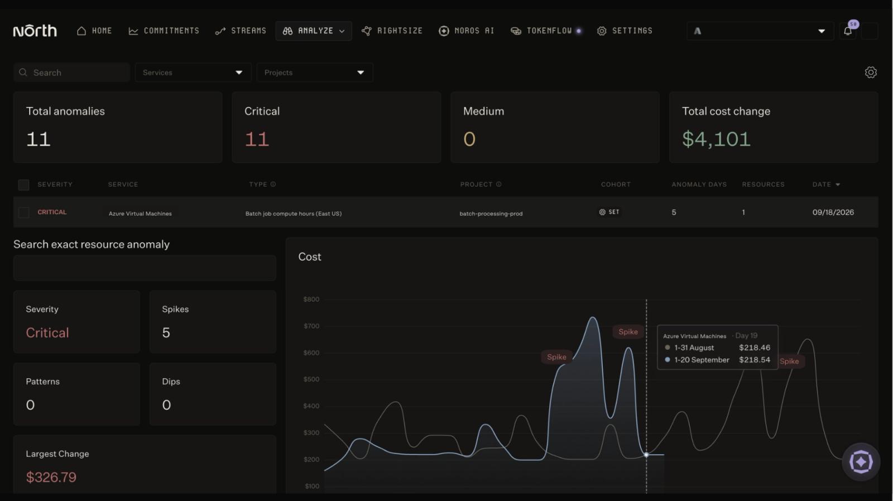Open the Projects dropdown
Image resolution: width=893 pixels, height=501 pixels.
pos(315,73)
